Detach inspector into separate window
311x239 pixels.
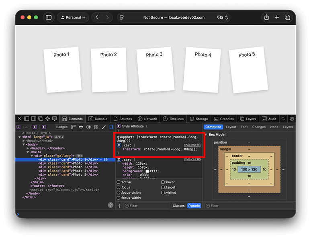coord(41,119)
